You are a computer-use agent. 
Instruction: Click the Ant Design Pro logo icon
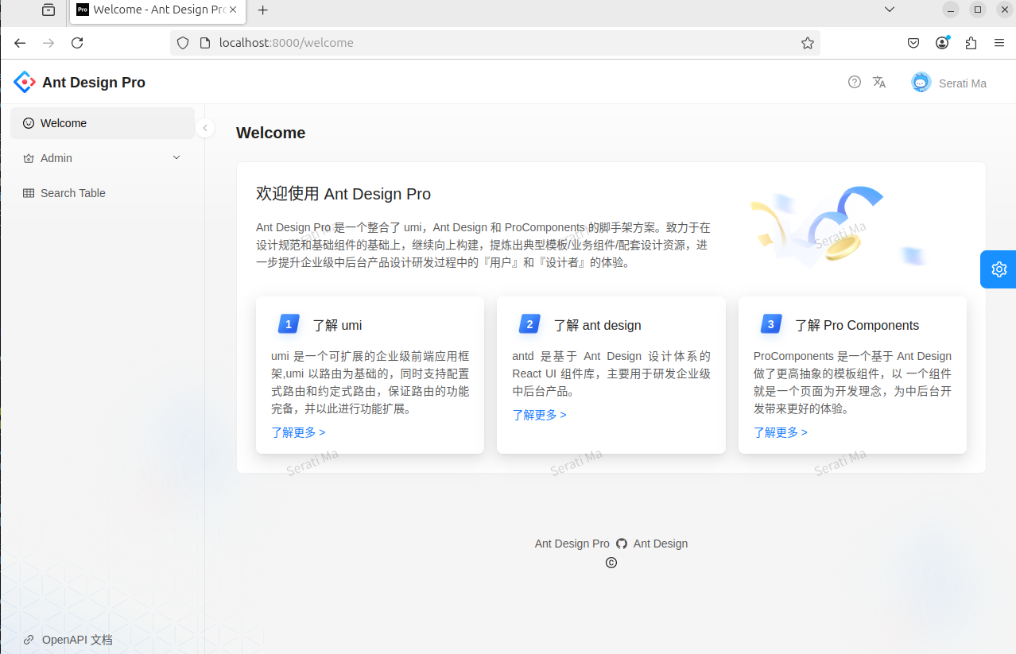[25, 82]
